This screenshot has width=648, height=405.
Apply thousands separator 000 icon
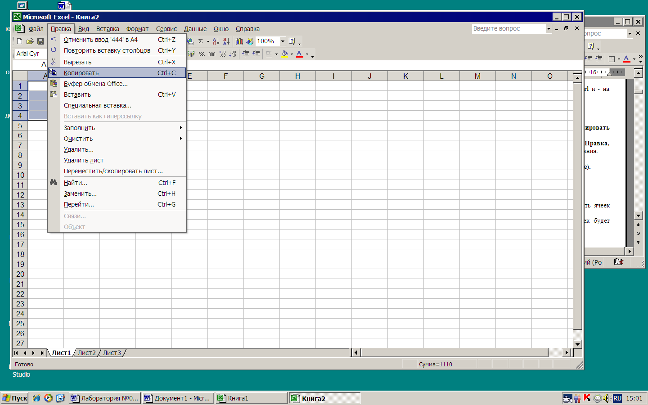click(212, 54)
